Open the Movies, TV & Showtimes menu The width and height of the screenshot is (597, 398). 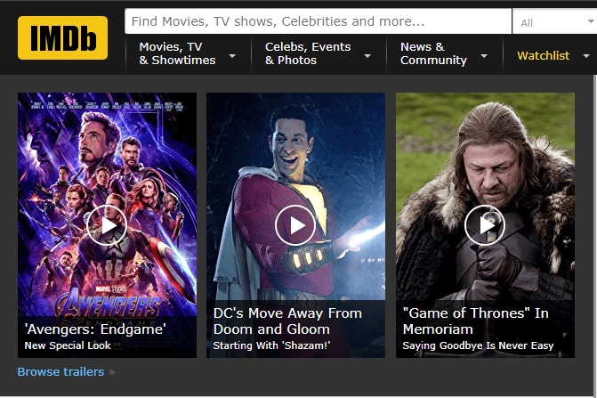tap(177, 53)
